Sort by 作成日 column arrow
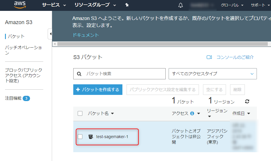271x161 pixels. (x=249, y=113)
